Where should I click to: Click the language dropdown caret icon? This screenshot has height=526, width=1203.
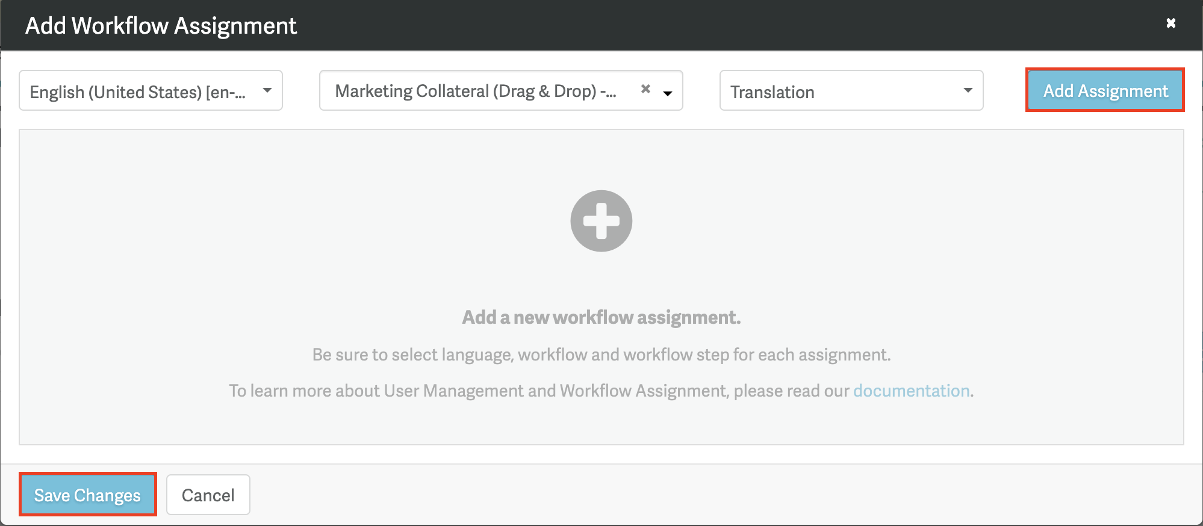[267, 91]
